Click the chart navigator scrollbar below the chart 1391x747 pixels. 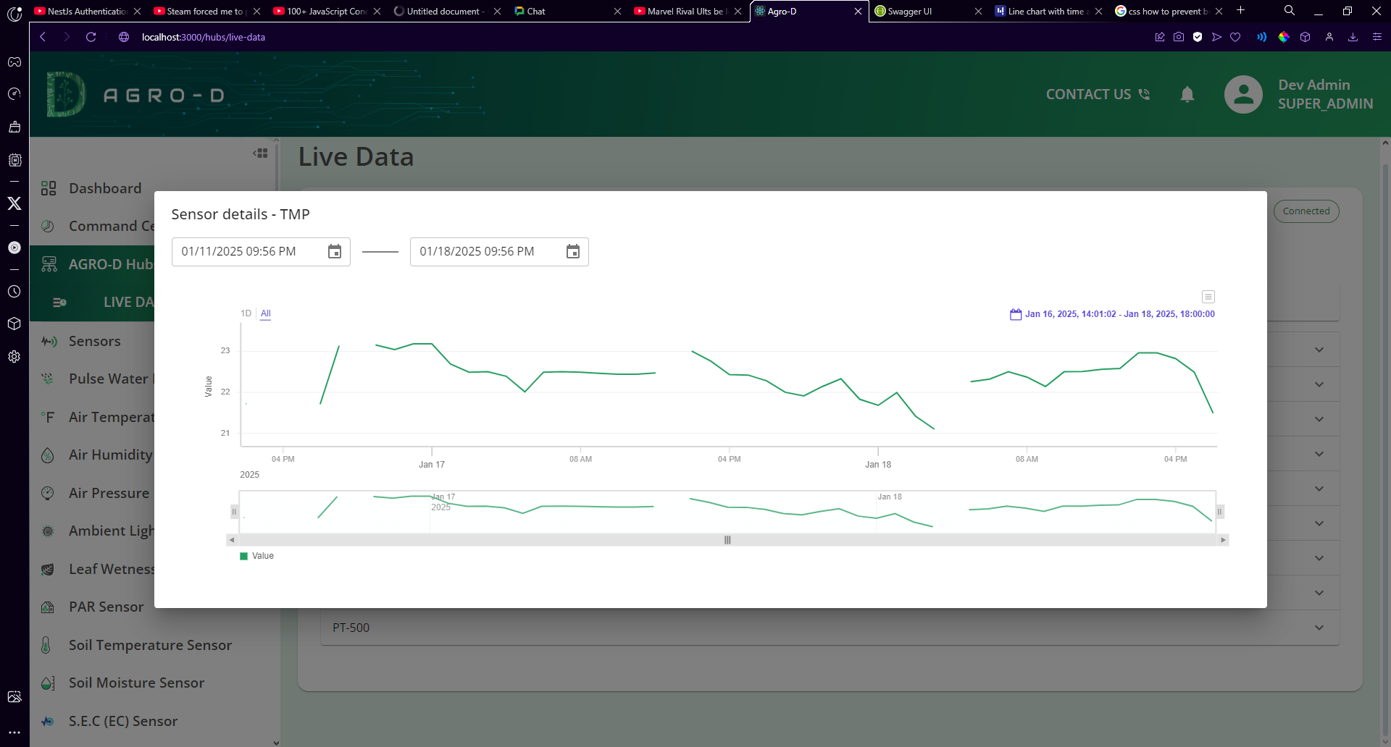(x=727, y=539)
